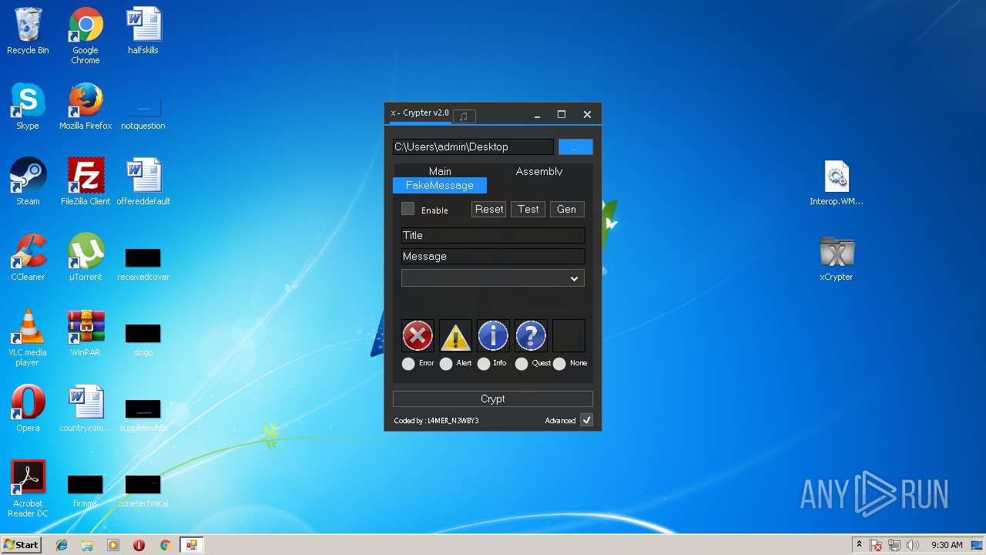Click the C:\Users\admin\Desktop path field
This screenshot has height=555, width=986.
[473, 146]
